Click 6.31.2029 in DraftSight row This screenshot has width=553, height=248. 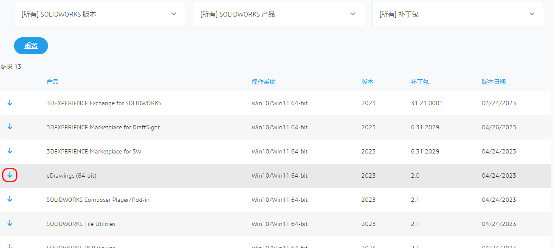pyautogui.click(x=425, y=127)
